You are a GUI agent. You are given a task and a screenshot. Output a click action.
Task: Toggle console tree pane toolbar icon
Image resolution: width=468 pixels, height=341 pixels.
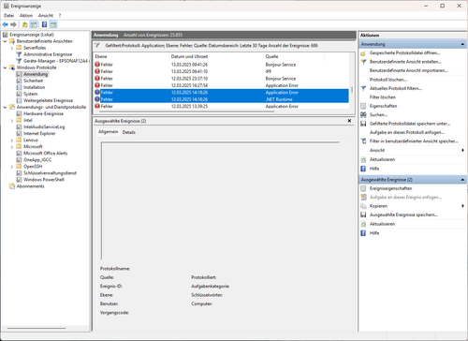34,24
